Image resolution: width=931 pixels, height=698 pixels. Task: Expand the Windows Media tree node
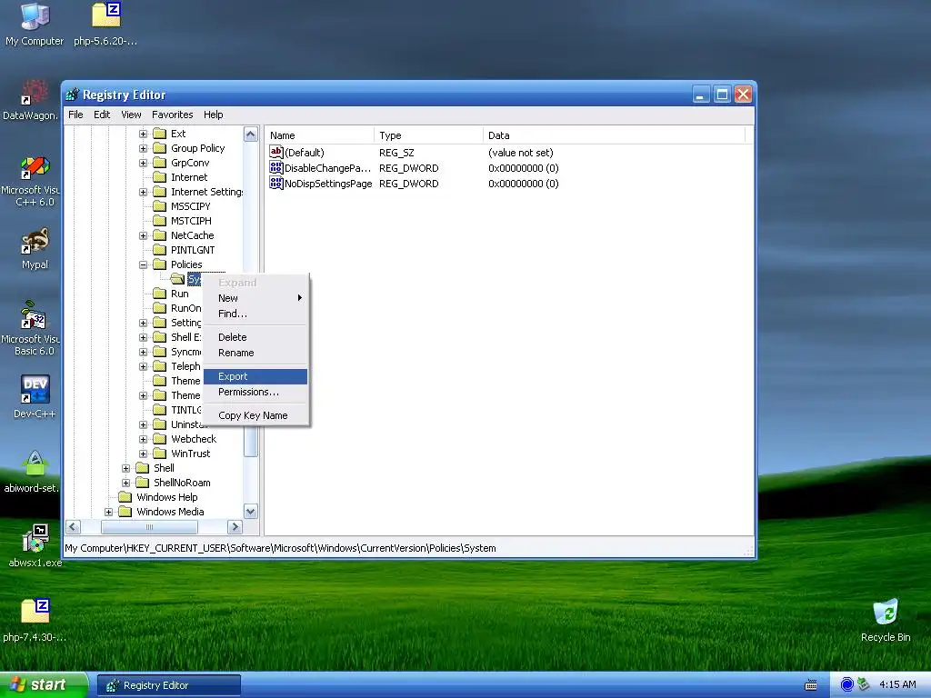point(109,512)
